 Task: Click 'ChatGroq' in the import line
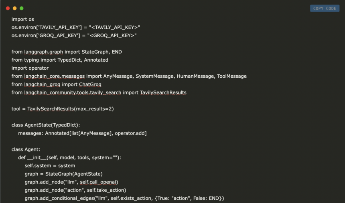pos(90,84)
